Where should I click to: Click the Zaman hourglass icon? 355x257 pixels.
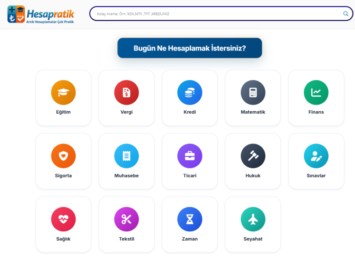[x=190, y=219]
